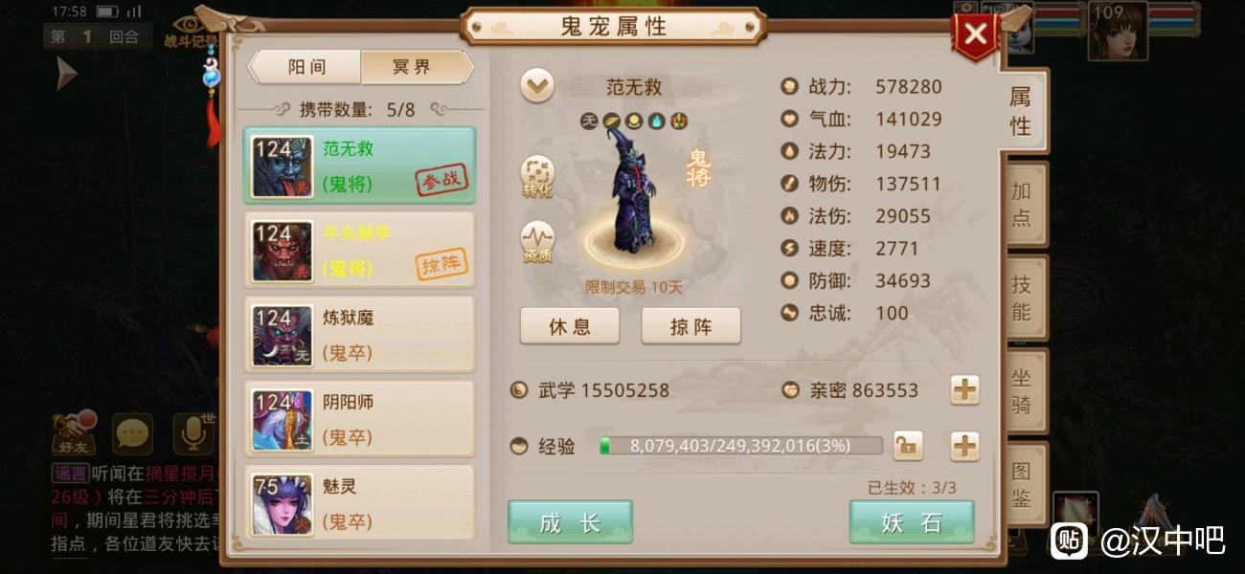Select the 阴阳师 pet thumbnail
The image size is (1245, 574).
[x=282, y=420]
